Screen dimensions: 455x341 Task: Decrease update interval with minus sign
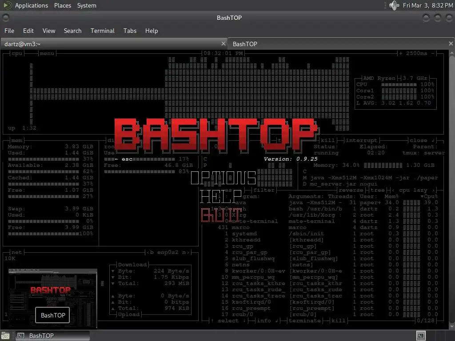click(432, 53)
